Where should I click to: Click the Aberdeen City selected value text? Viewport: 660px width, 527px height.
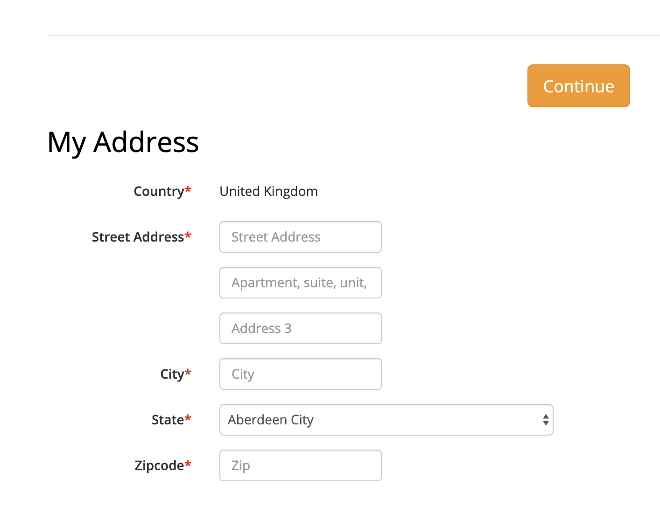tap(271, 420)
